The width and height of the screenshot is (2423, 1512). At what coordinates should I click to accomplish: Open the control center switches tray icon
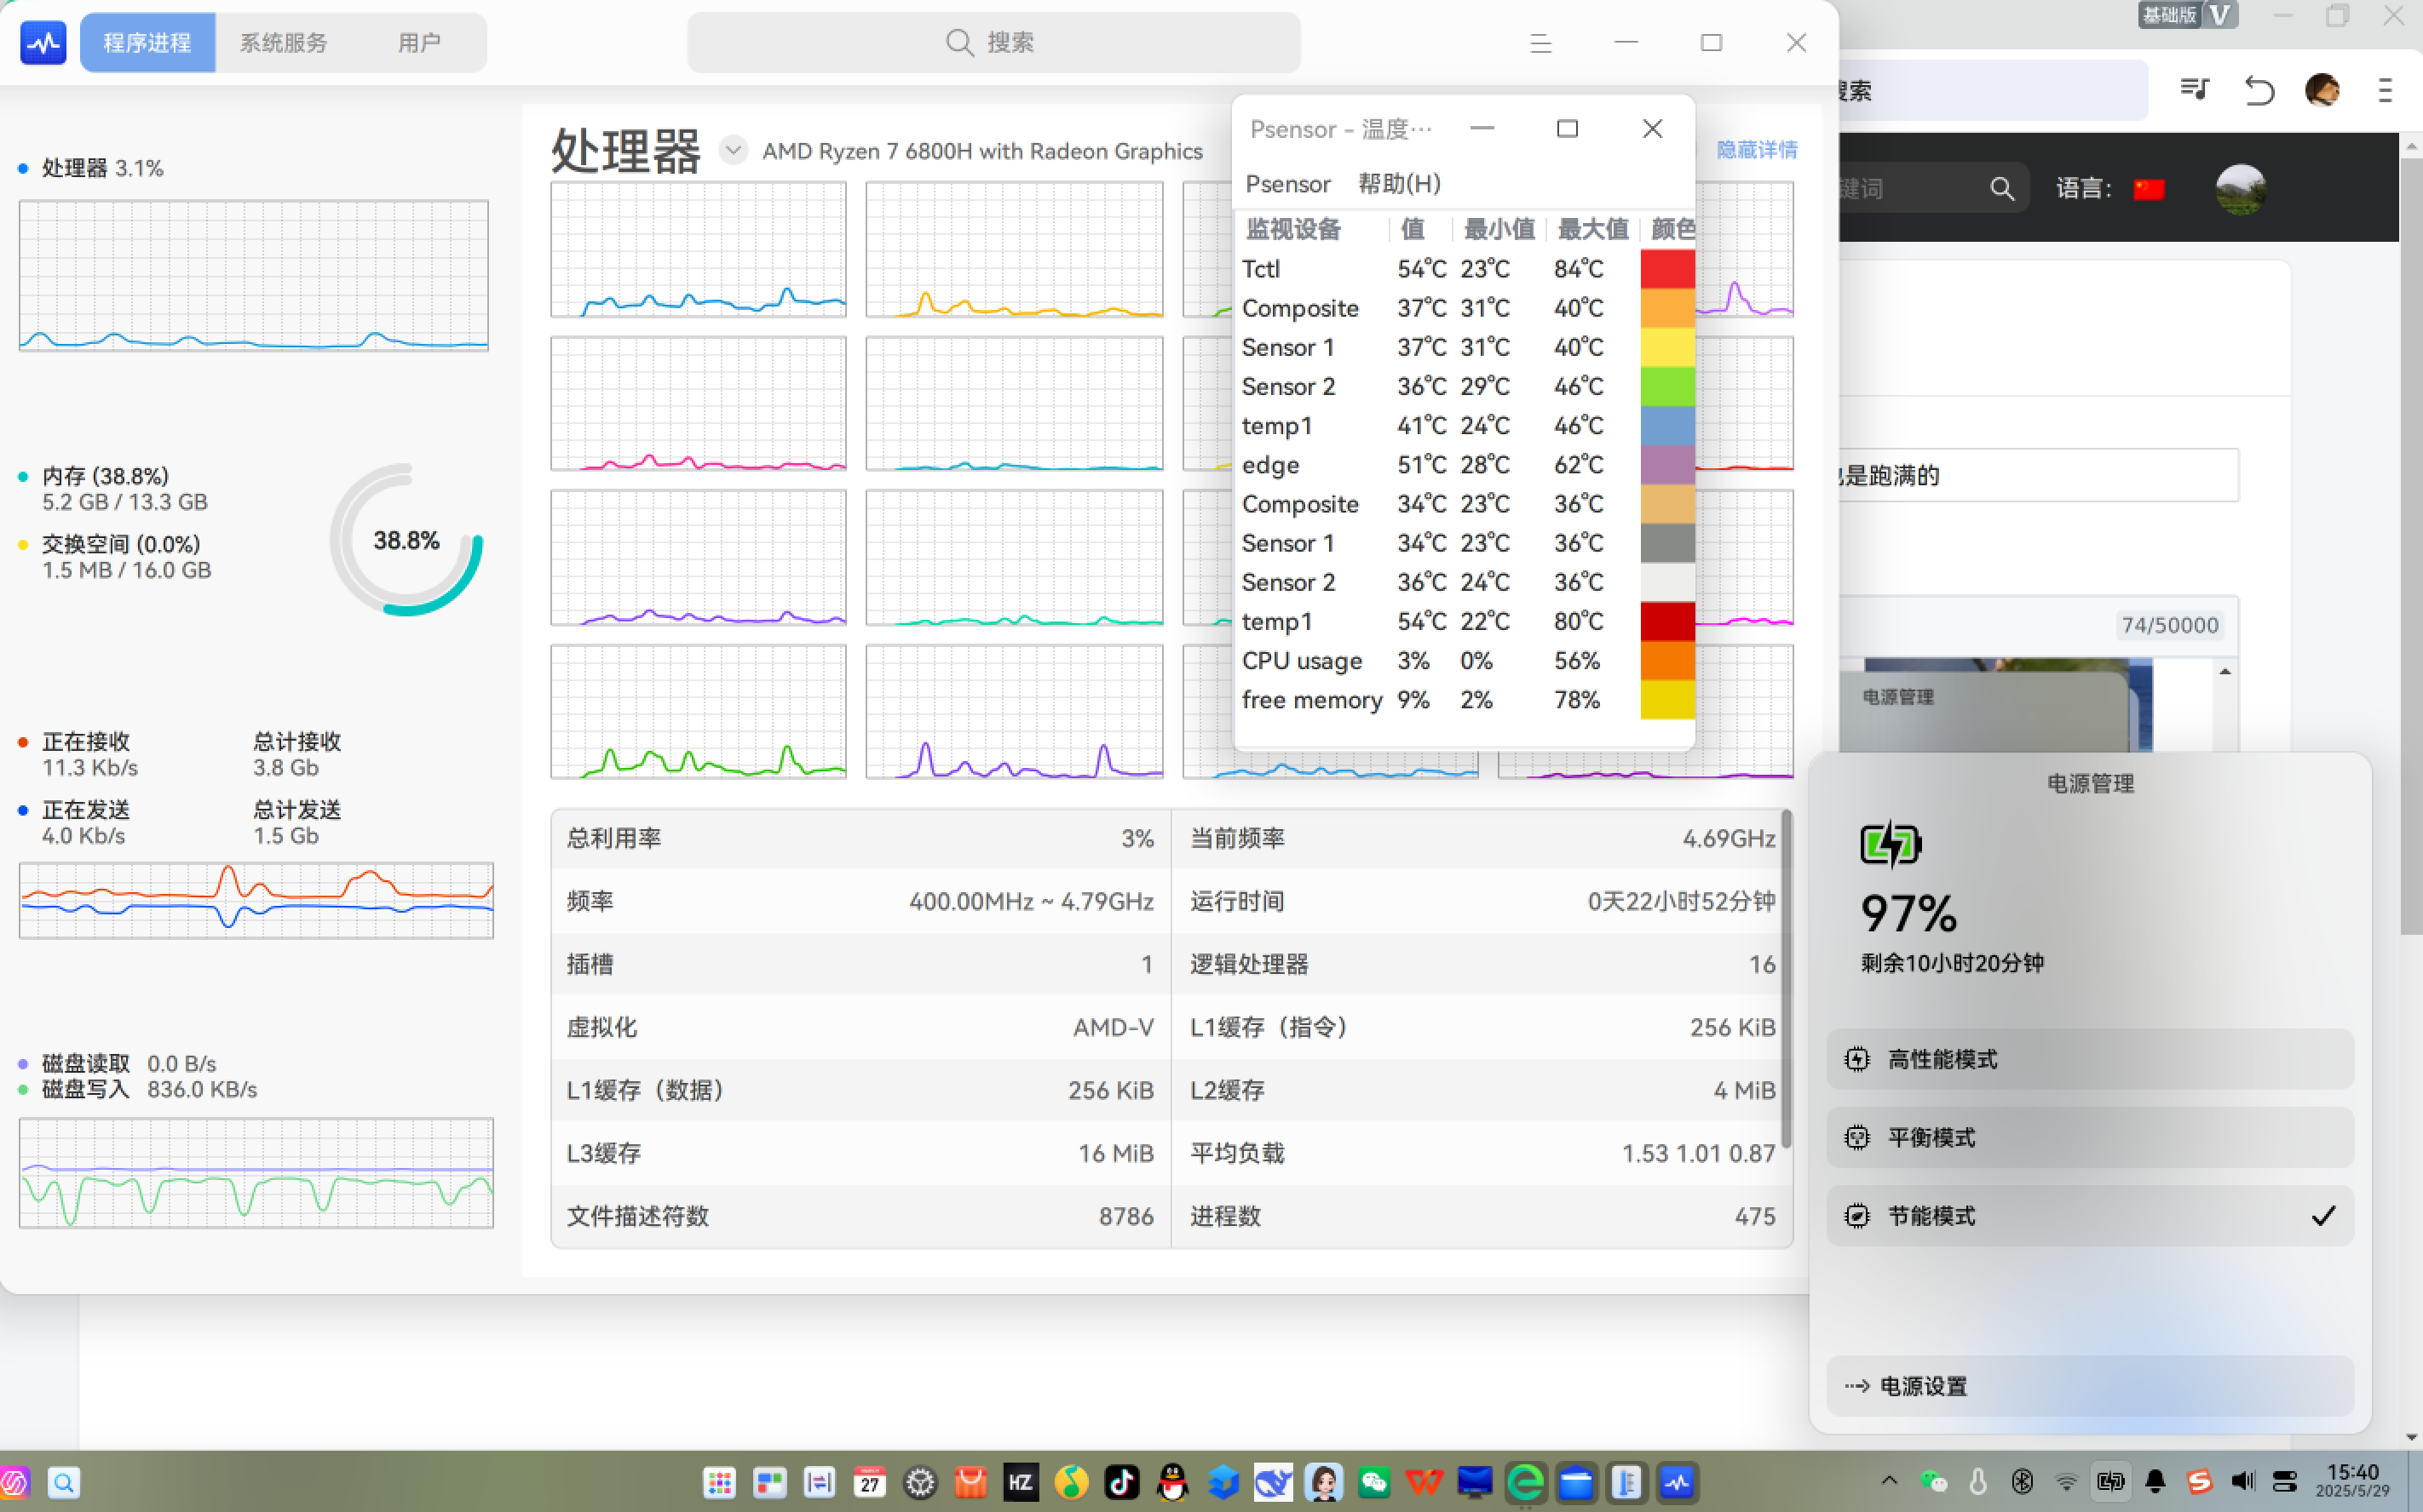pos(2285,1481)
